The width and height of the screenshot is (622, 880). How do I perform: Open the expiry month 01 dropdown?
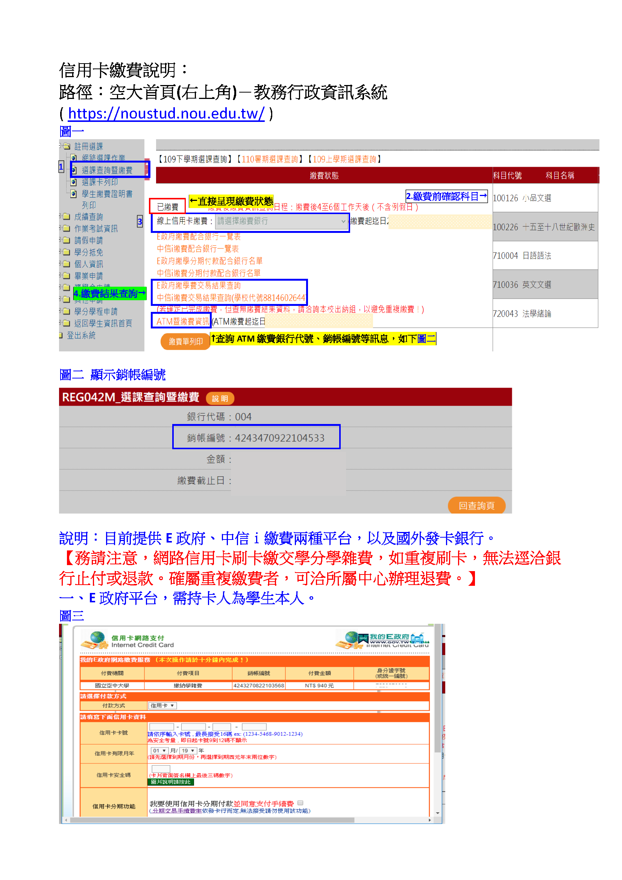click(x=160, y=751)
